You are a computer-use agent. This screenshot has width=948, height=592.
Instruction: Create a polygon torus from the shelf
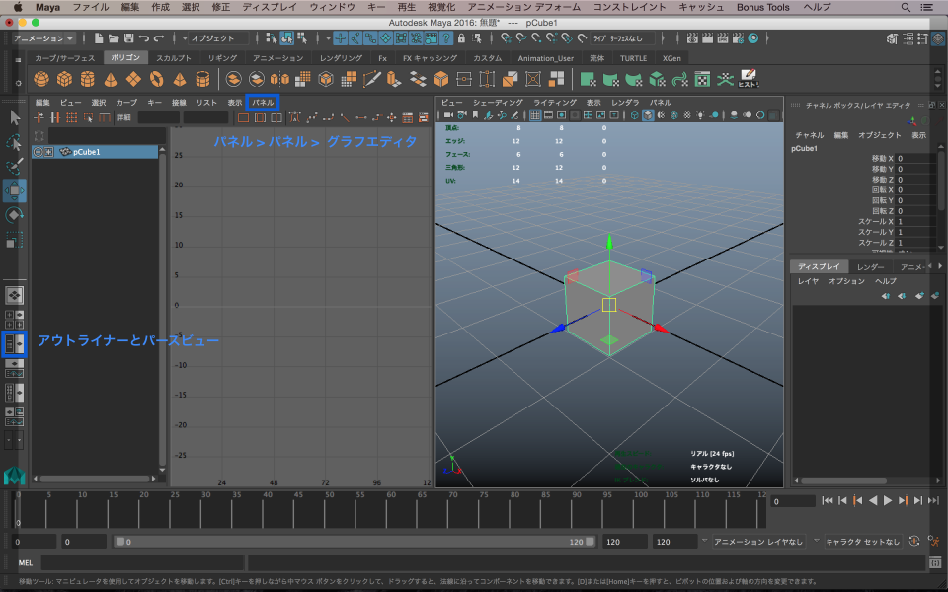point(157,79)
